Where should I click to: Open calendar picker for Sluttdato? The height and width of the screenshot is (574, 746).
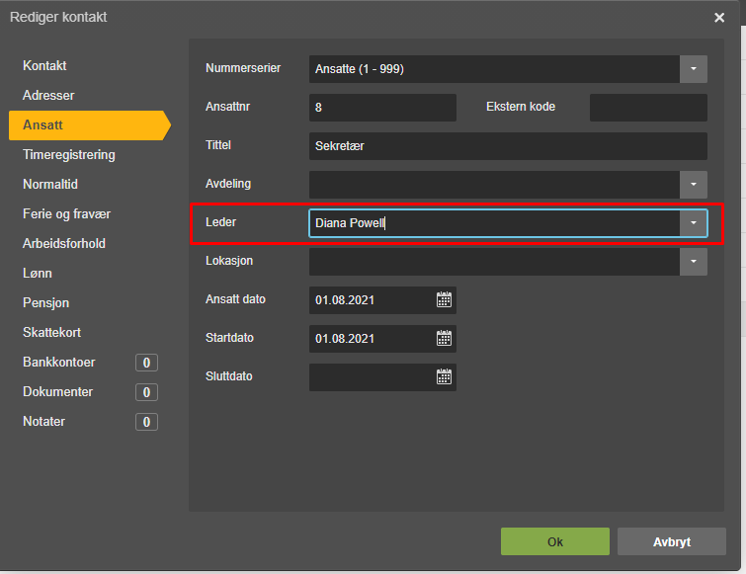[x=444, y=376]
